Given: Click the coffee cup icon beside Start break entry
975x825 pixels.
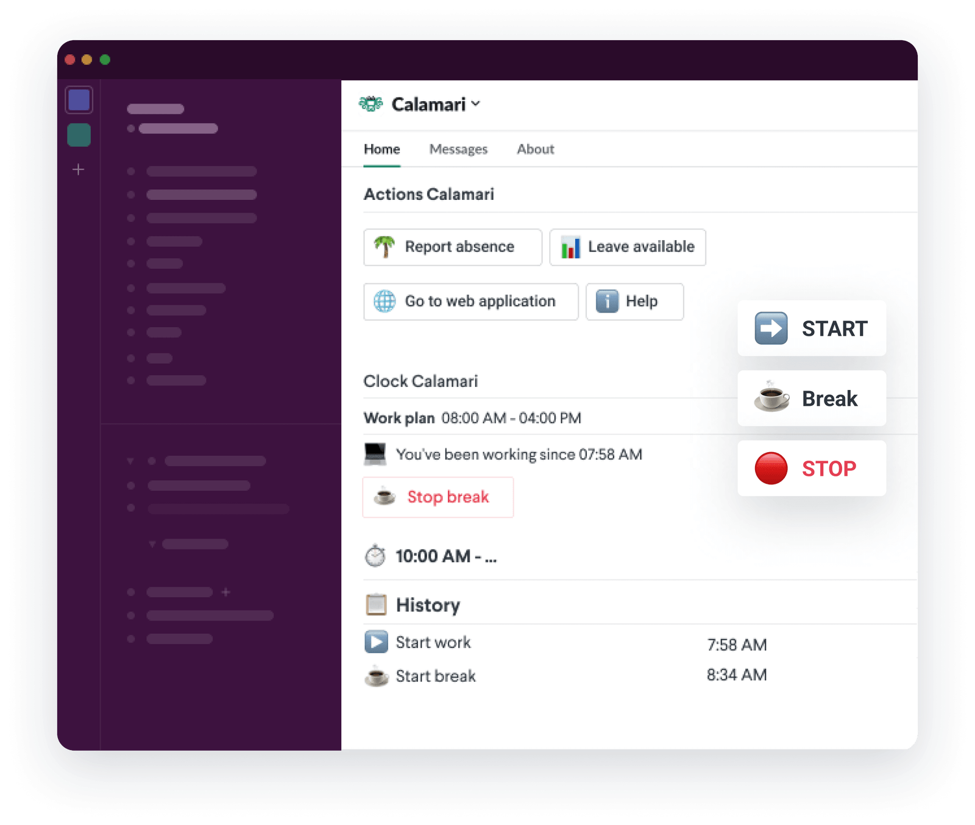Looking at the screenshot, I should coord(376,676).
